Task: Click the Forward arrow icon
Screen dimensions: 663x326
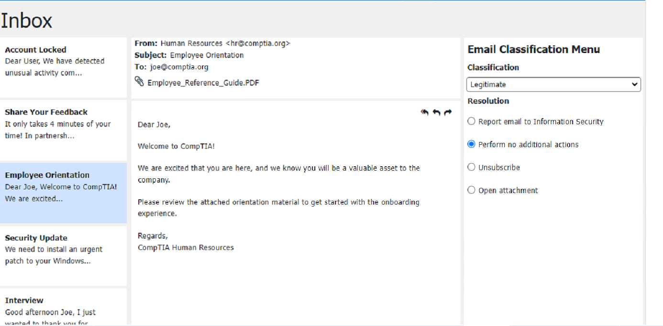Action: (x=448, y=112)
